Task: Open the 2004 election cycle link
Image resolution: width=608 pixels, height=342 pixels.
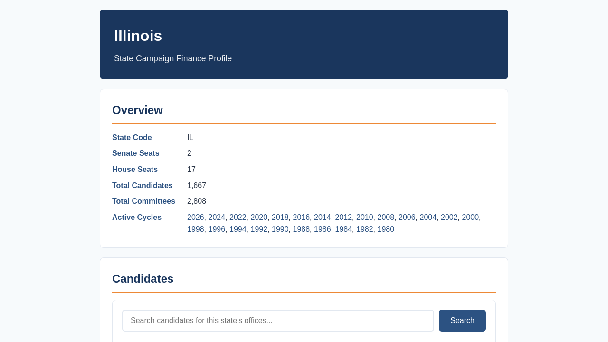Action: tap(428, 218)
